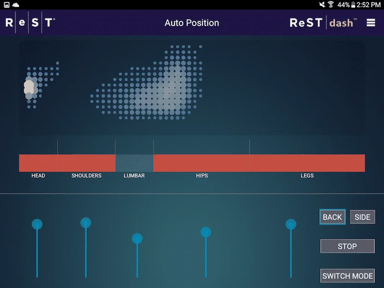Click the hips zone slider knob
The image size is (384, 288).
(206, 232)
